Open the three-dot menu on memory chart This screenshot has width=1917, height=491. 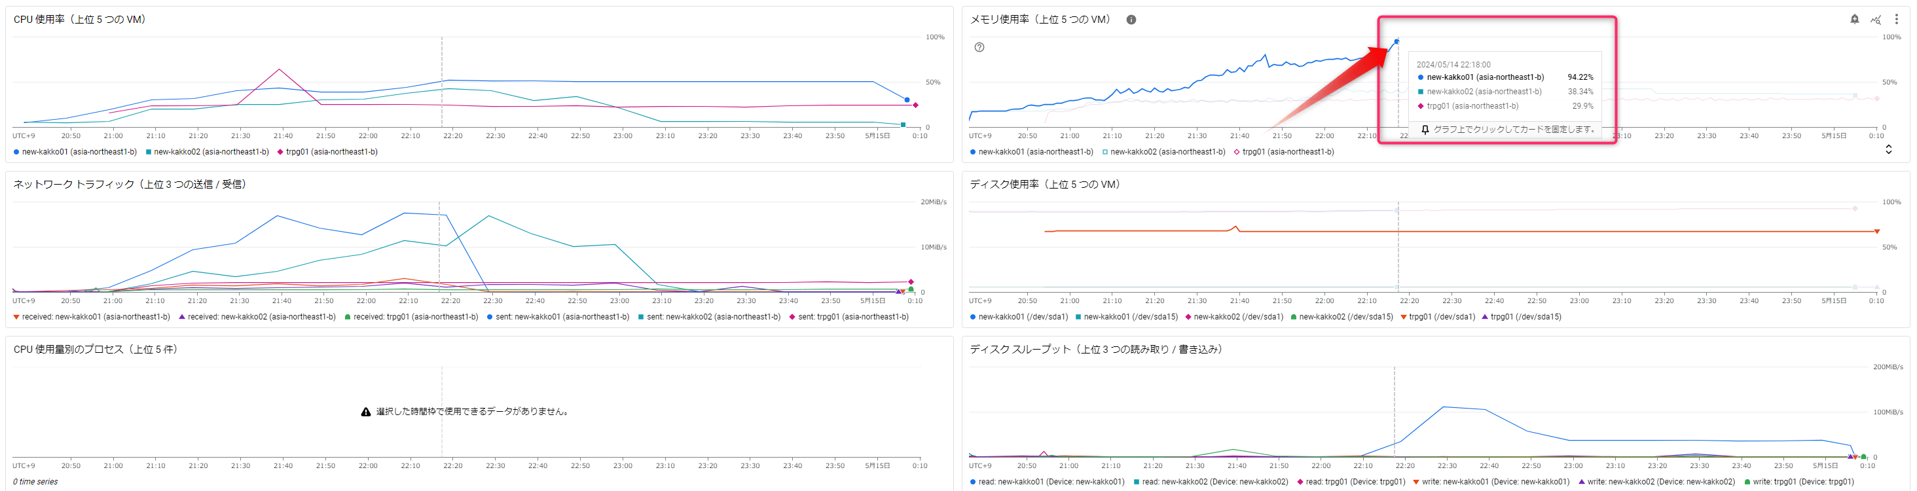coord(1896,20)
